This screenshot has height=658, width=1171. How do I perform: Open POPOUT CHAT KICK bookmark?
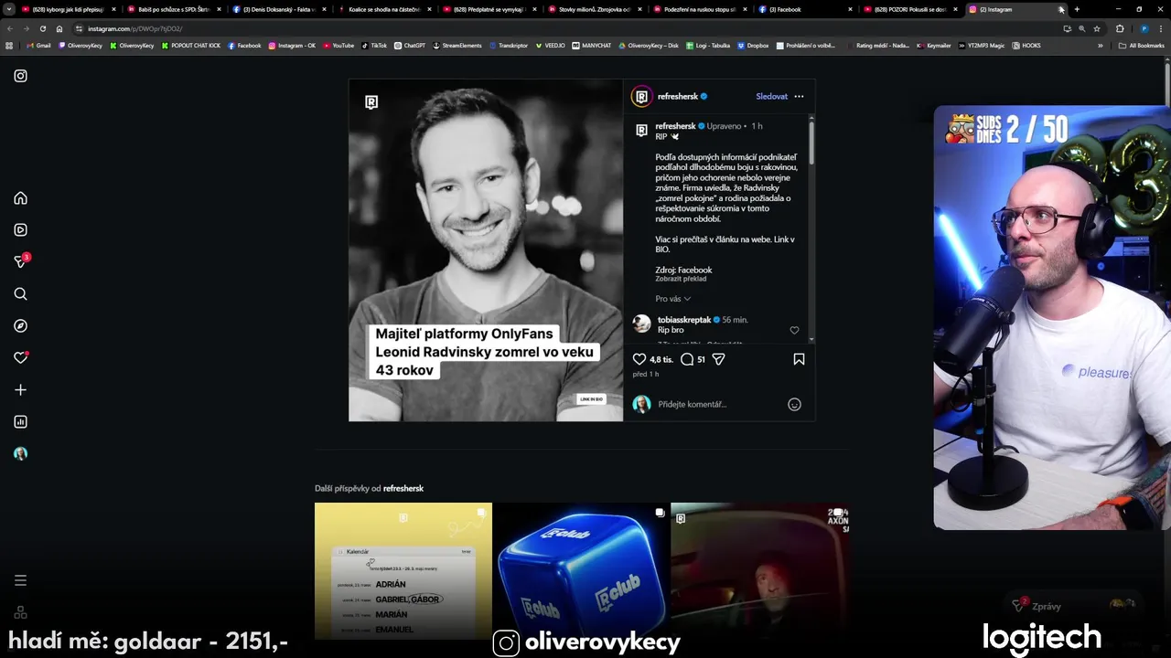[x=191, y=45]
